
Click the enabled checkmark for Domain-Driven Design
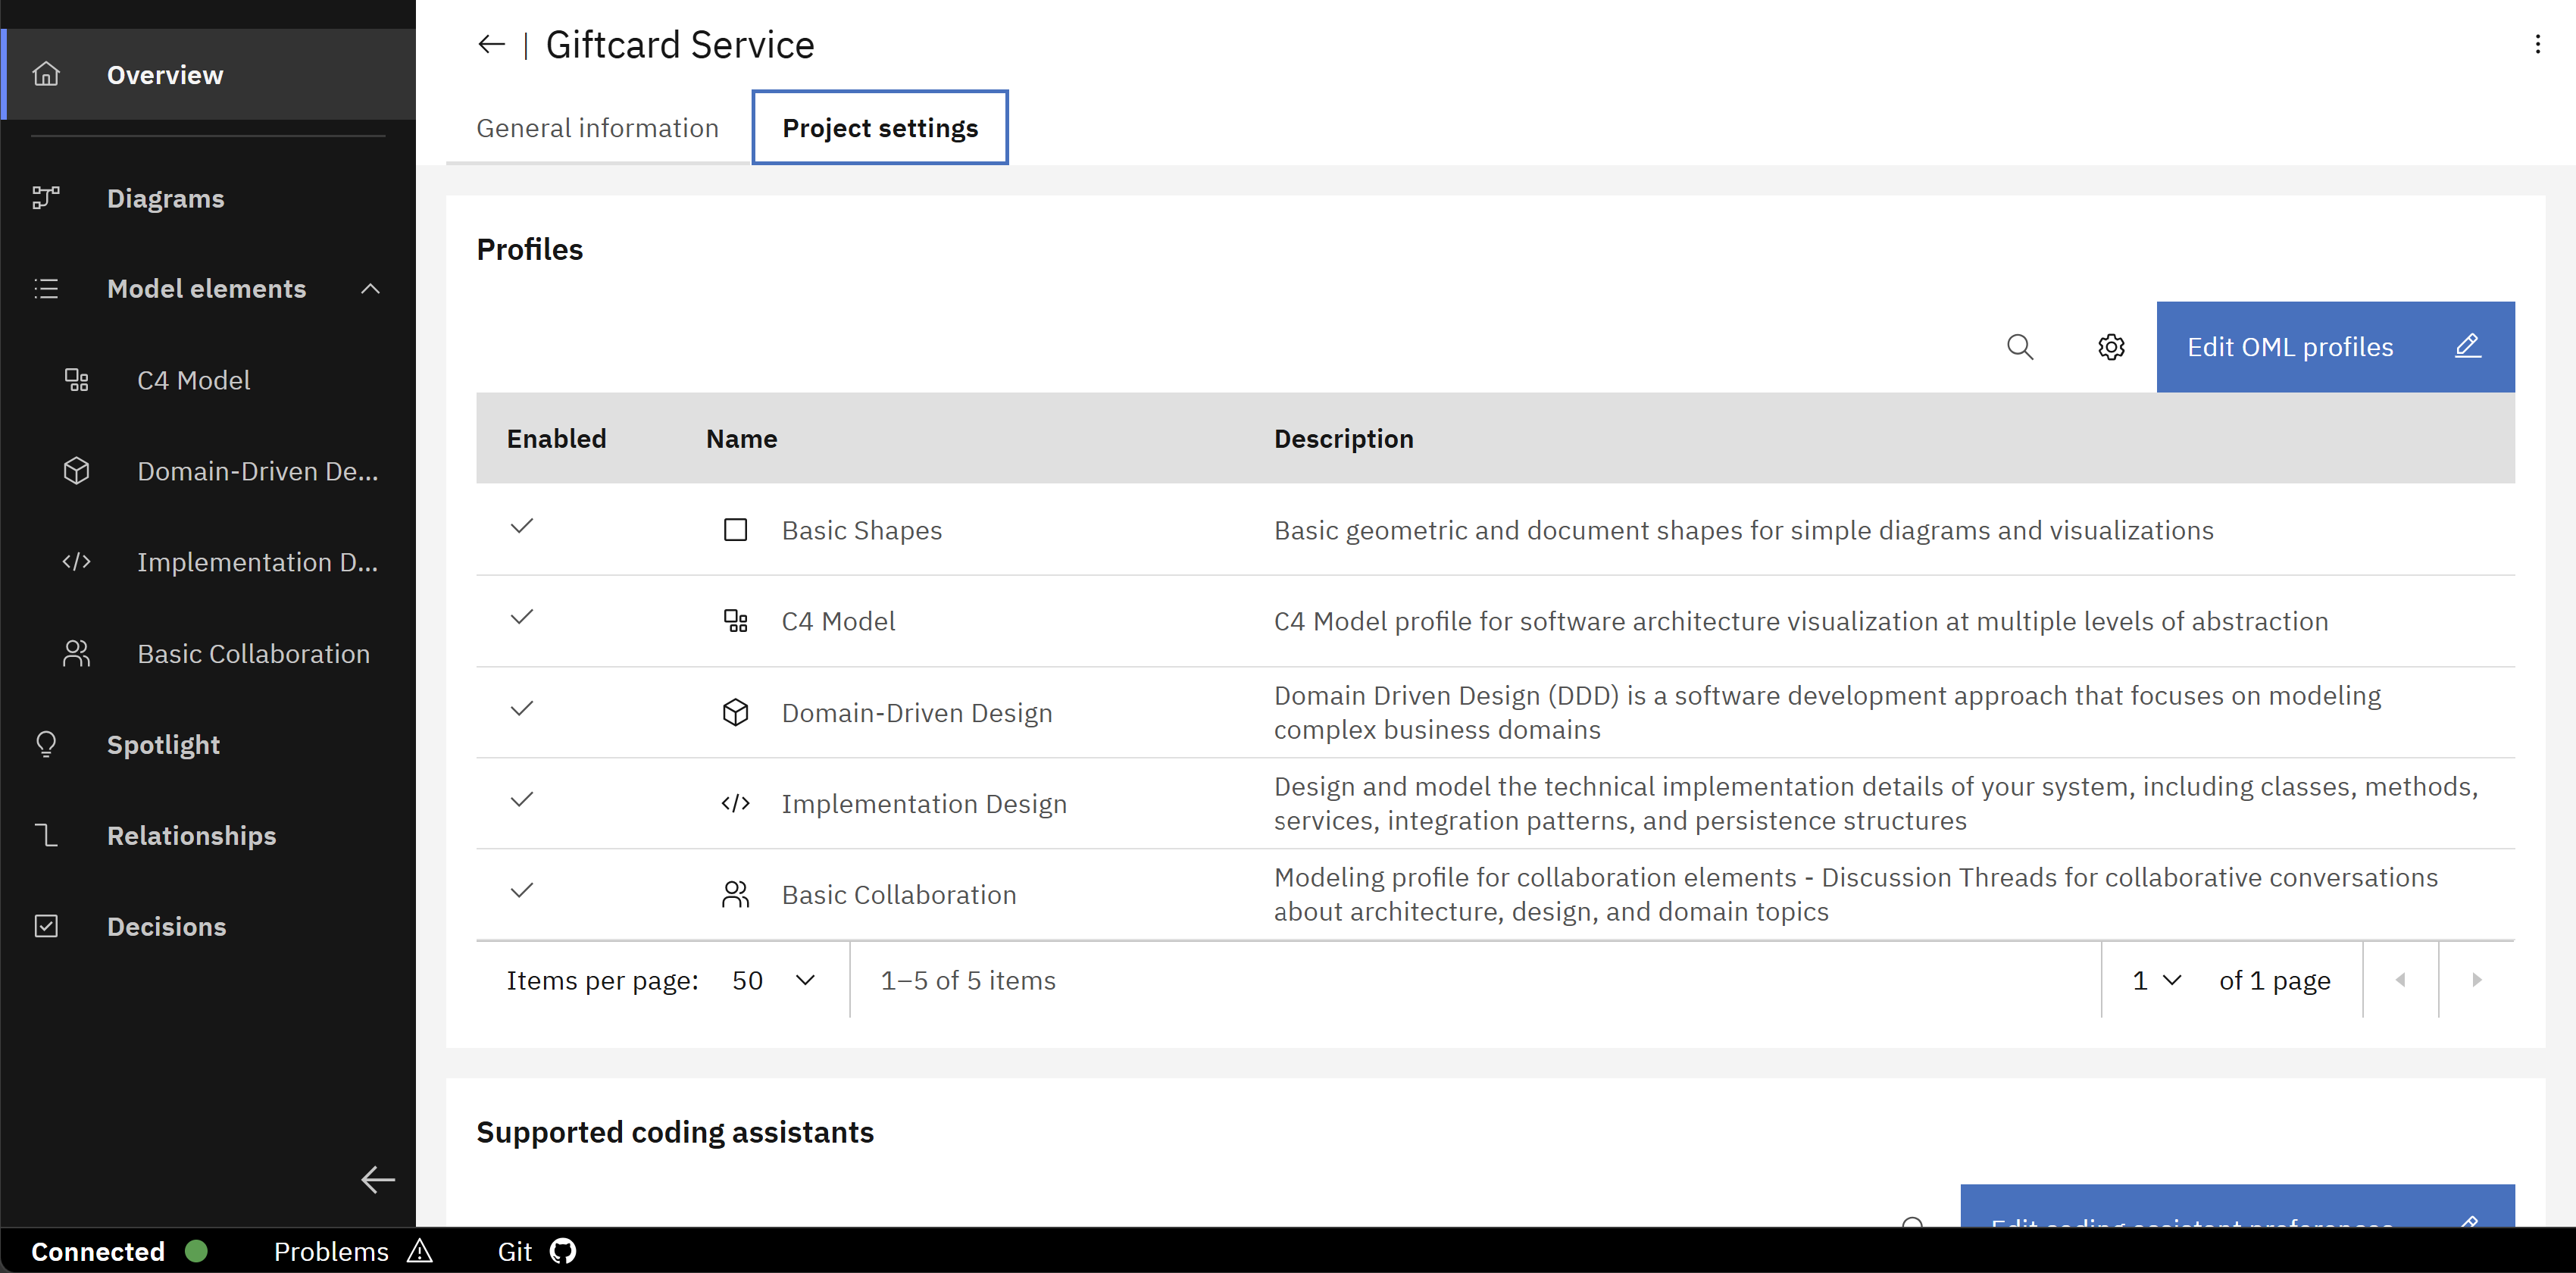pos(522,708)
